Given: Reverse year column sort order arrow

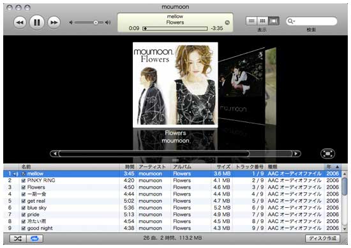Looking at the screenshot, I should click(x=337, y=167).
